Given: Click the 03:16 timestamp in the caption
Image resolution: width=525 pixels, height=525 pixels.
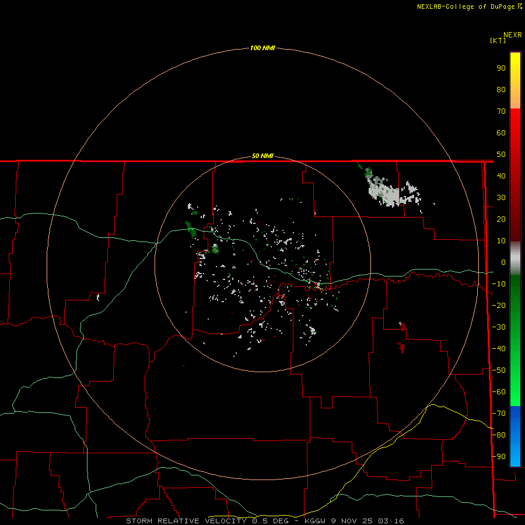Looking at the screenshot, I should pyautogui.click(x=391, y=521).
